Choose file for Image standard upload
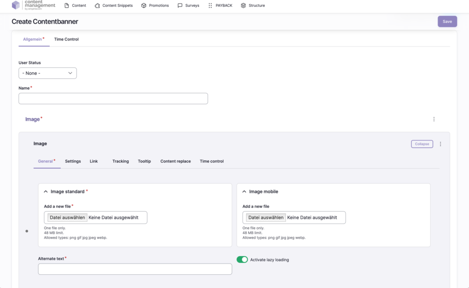Screen dimensions: 469x288 (x=67, y=218)
